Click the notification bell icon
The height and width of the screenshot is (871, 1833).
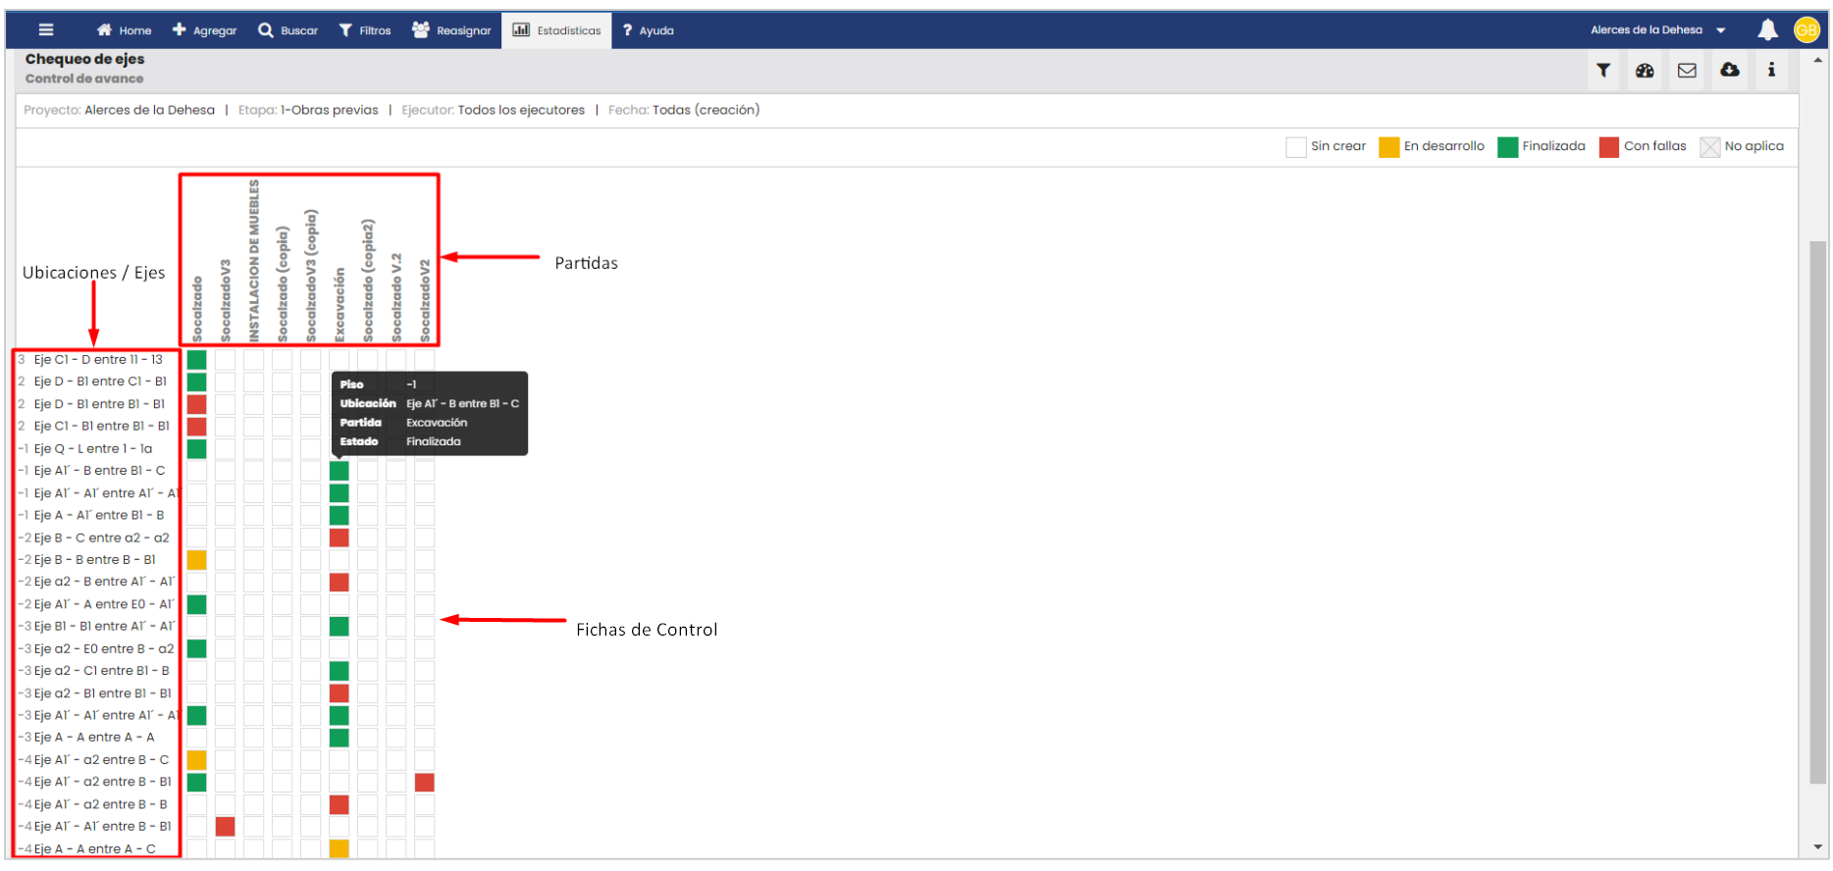[1767, 29]
